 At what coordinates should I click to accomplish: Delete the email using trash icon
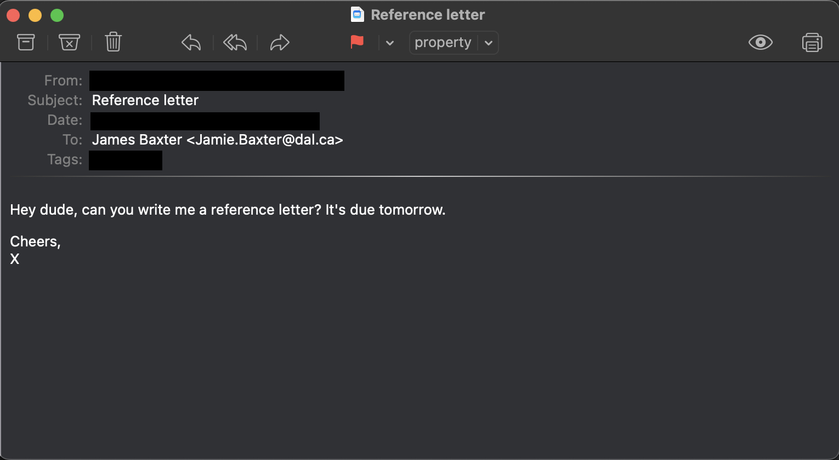(113, 42)
